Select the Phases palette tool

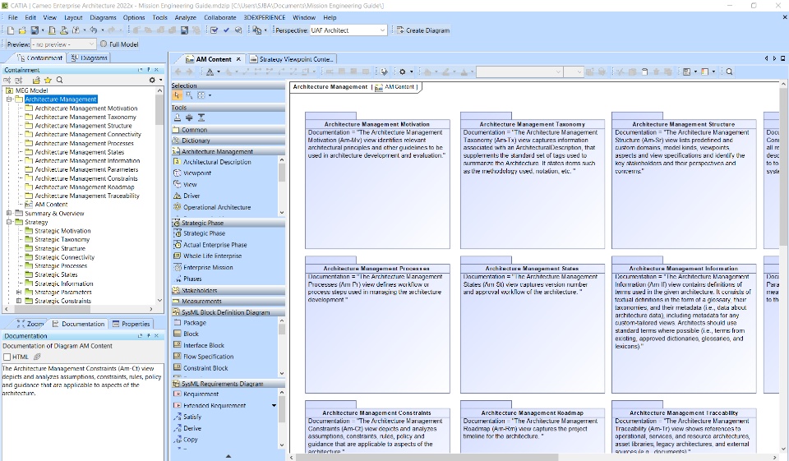click(192, 279)
